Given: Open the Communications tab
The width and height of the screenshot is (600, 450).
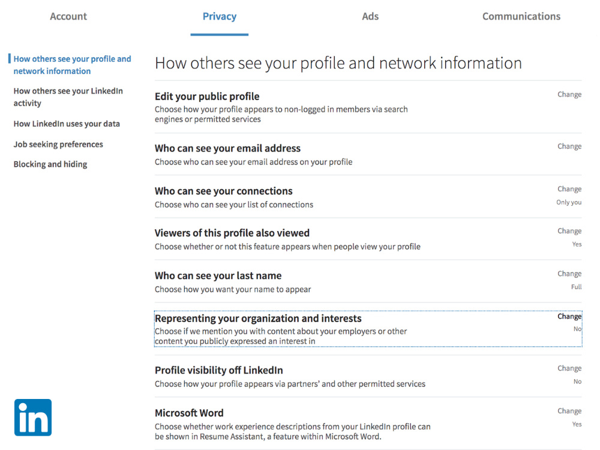Looking at the screenshot, I should (521, 17).
